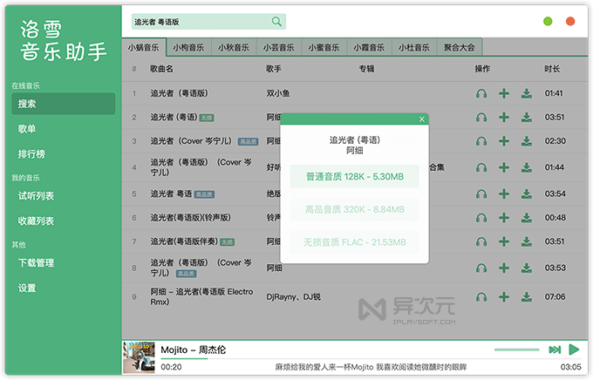Go to 排行榜 in the sidebar
Screen dimensions: 593x380
(x=32, y=154)
